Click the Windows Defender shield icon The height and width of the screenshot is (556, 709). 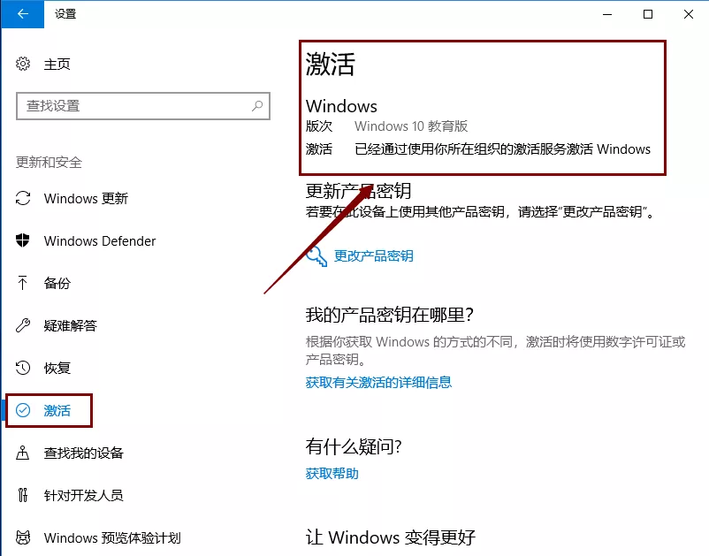23,240
